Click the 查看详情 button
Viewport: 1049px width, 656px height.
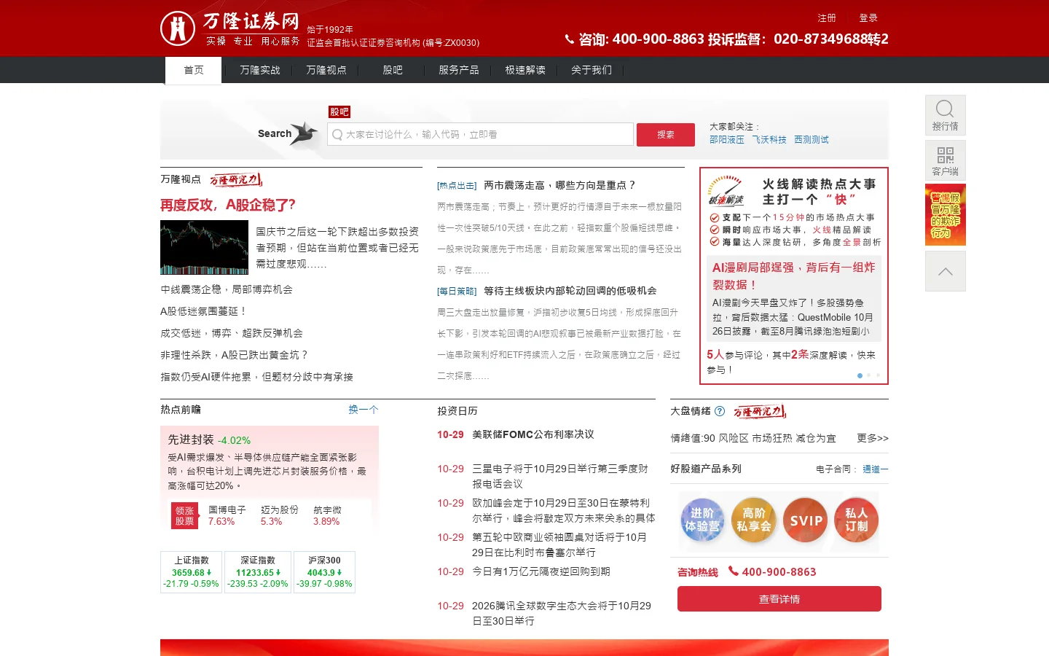coord(779,599)
